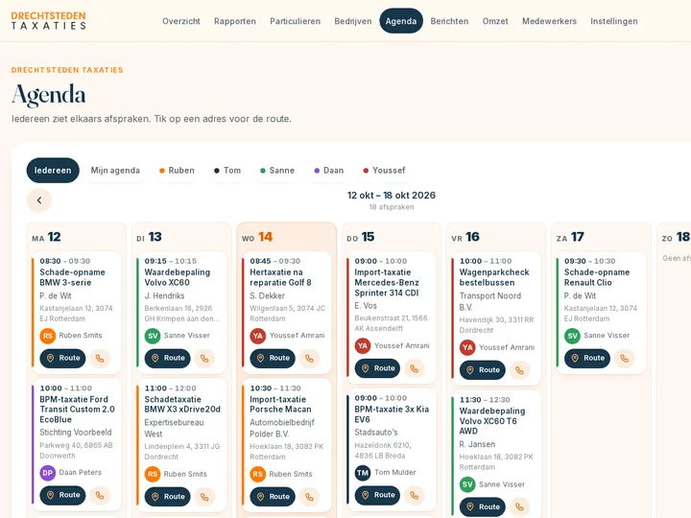Open the Rapporten page
Viewport: 691px width, 518px height.
(235, 21)
